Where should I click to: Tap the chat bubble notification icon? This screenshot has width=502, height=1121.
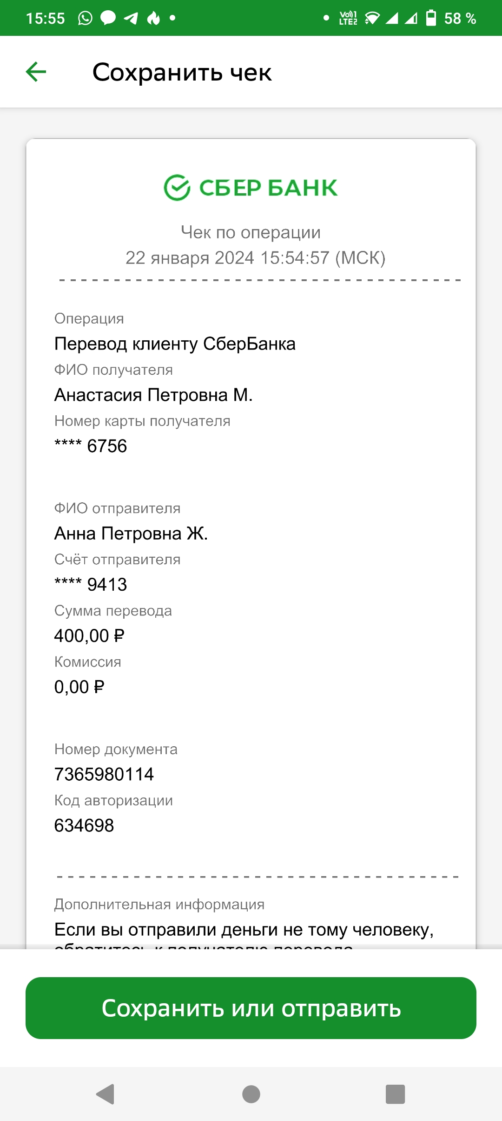click(108, 18)
